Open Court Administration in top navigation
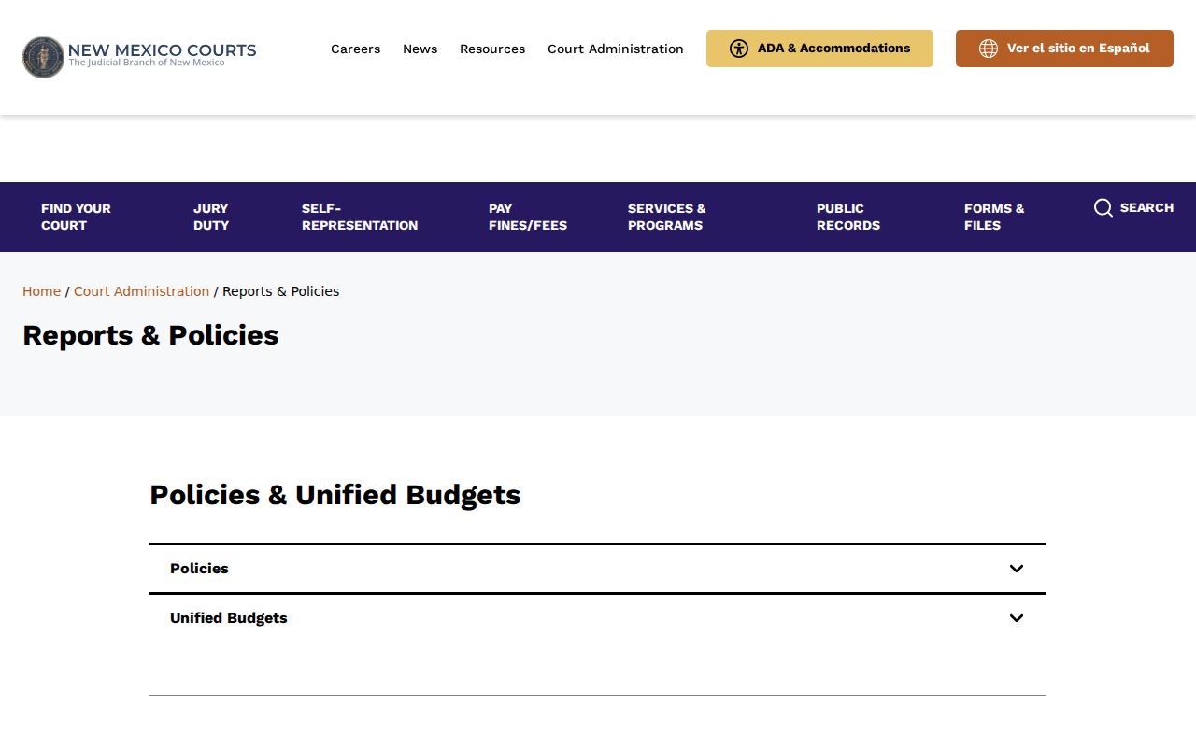The height and width of the screenshot is (747, 1196). point(616,49)
